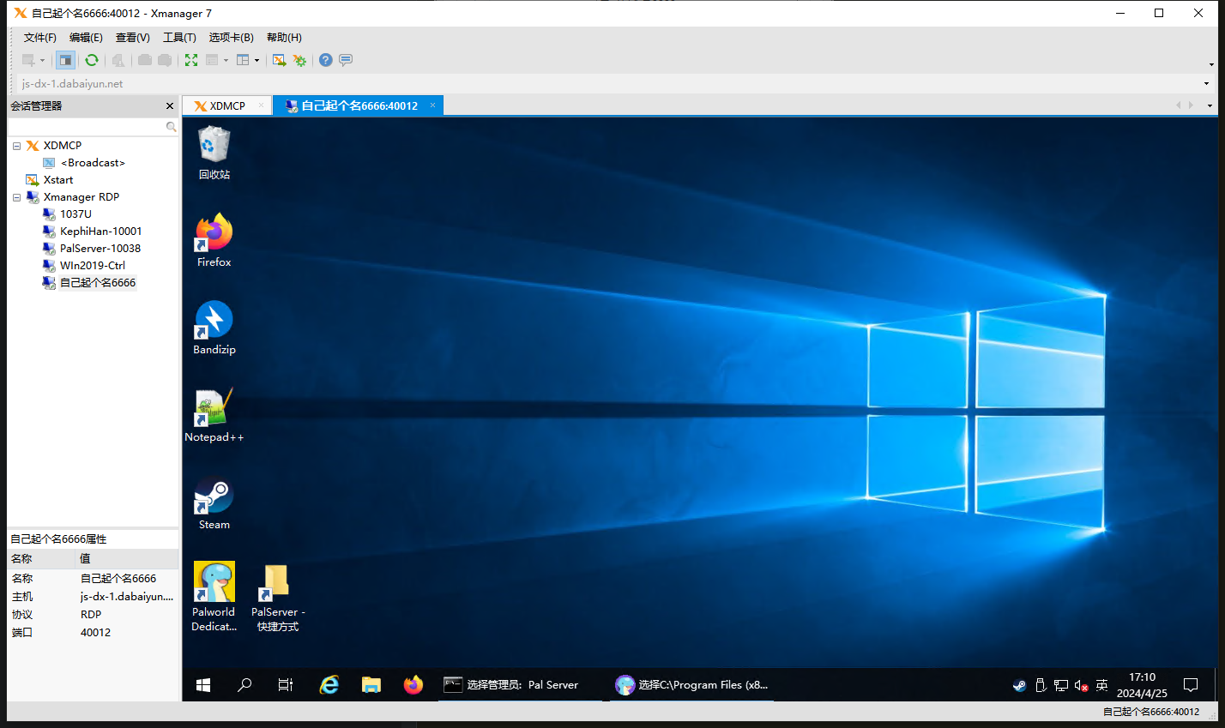1225x728 pixels.
Task: Open the dropdown arrow next to the properties icon
Action: pyautogui.click(x=226, y=60)
